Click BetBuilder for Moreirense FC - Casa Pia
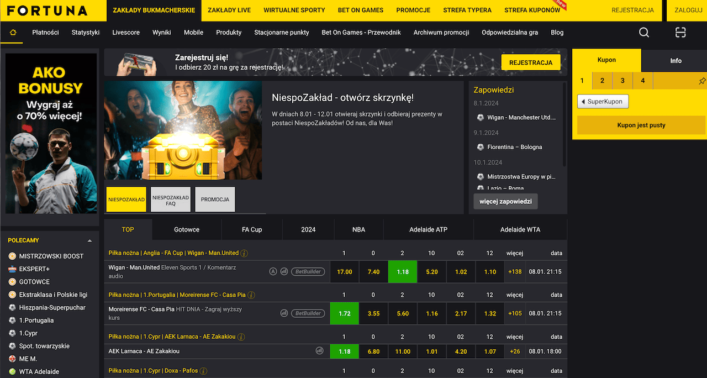The height and width of the screenshot is (378, 707). click(307, 313)
